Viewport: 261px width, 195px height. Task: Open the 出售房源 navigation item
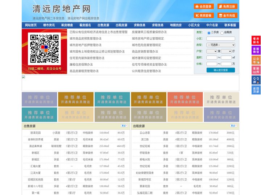coord(103,25)
